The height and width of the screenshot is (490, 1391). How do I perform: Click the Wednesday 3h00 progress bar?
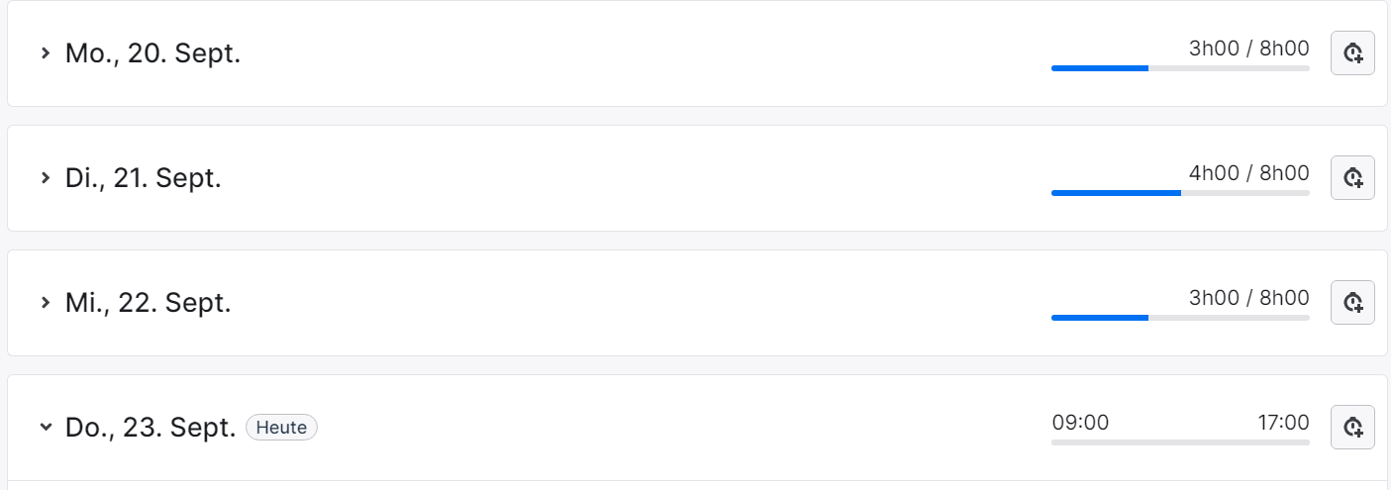(1180, 318)
